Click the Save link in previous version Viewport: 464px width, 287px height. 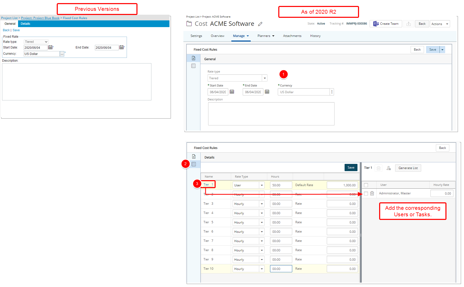point(16,30)
